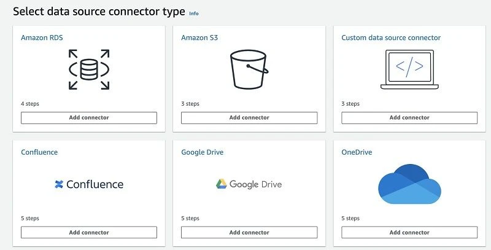
Task: Click the Select data source connector type heading
Action: point(99,12)
